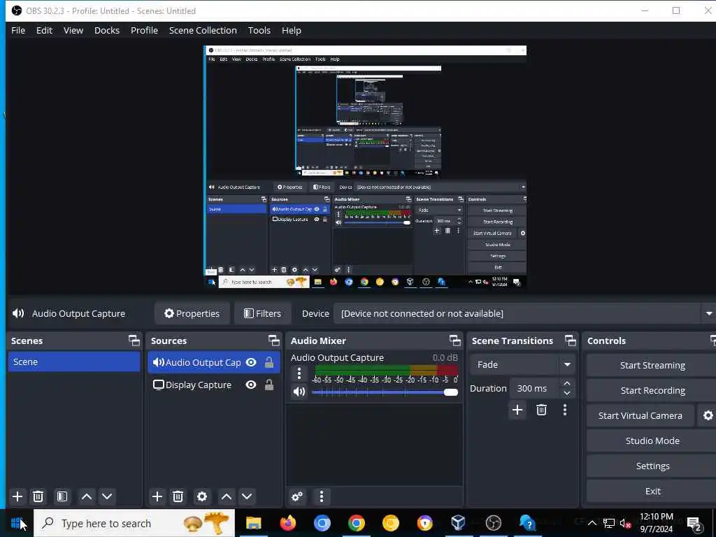
Task: Move scene down with arrow
Action: [x=107, y=496]
